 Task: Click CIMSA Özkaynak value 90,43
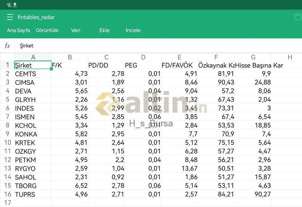click(216, 82)
